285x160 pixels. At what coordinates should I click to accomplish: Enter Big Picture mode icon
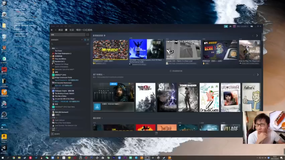pos(252,26)
